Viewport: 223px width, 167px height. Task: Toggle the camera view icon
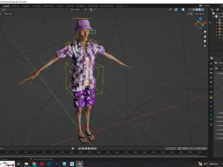[205, 41]
